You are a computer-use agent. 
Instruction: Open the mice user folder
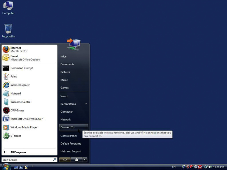[x=74, y=56]
